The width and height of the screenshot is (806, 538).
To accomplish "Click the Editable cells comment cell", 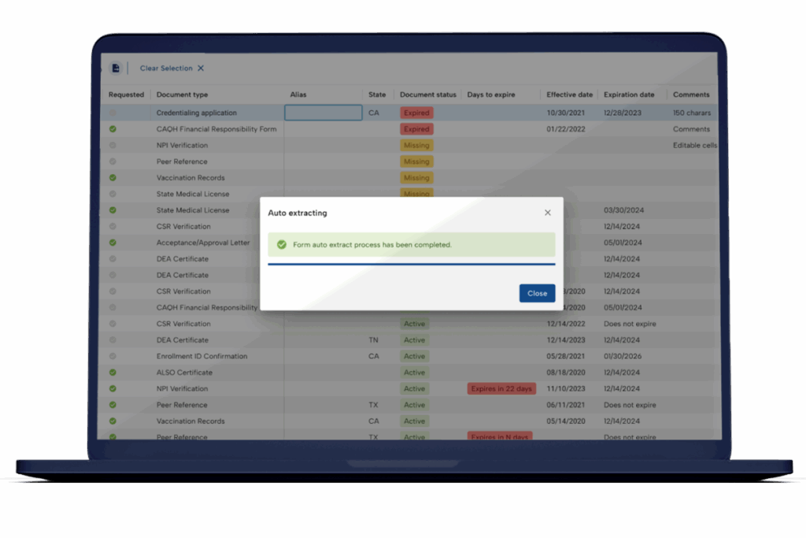I will pyautogui.click(x=694, y=145).
